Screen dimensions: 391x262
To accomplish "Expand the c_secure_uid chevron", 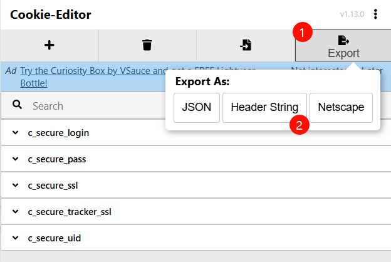I will (16, 238).
